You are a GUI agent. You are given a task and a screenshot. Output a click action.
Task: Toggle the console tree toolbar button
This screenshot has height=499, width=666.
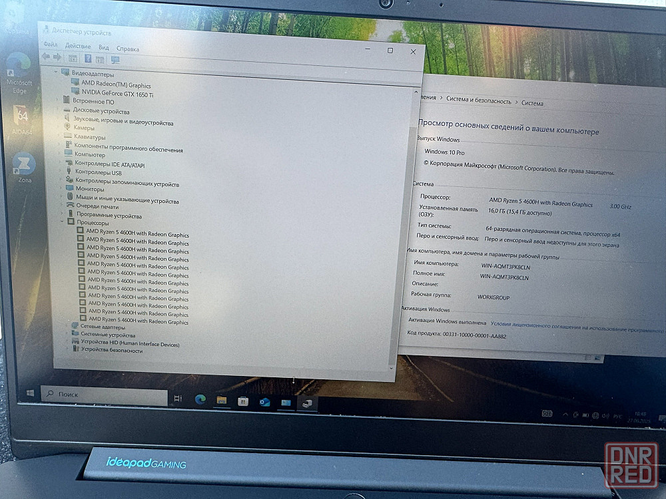[73, 58]
